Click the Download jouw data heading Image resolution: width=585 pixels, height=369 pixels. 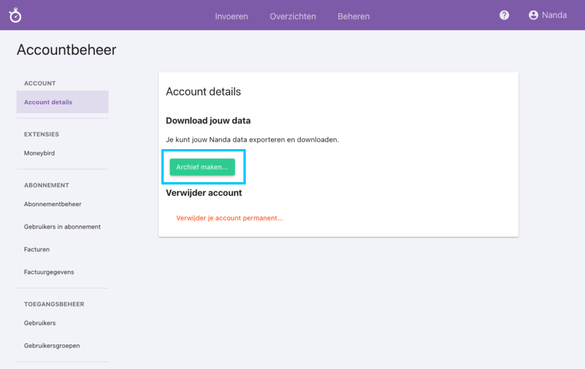click(x=207, y=121)
